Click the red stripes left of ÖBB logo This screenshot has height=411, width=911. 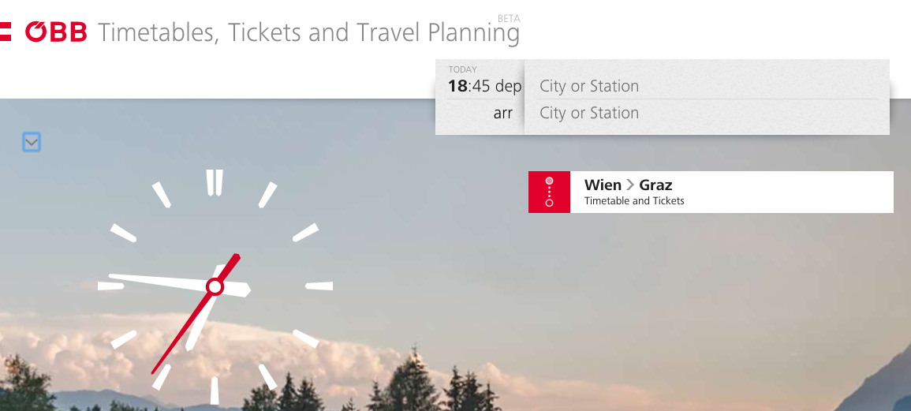pyautogui.click(x=6, y=32)
